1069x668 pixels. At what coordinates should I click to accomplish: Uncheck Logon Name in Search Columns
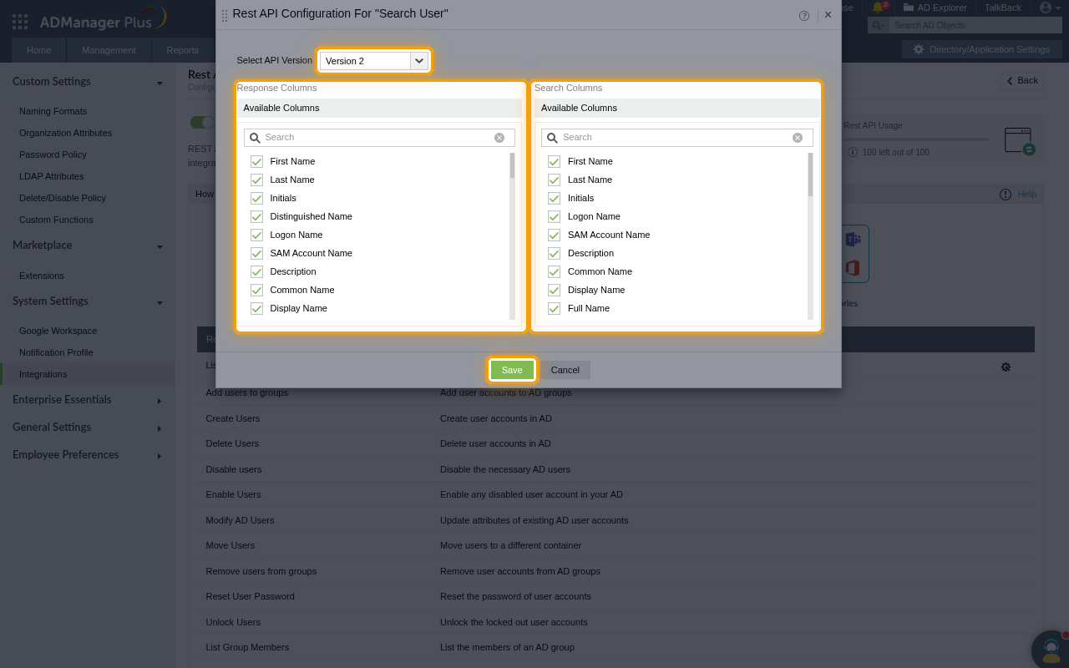(x=554, y=216)
